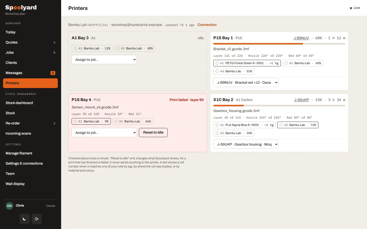Click the Spoolyard logo
Screen dimensions: 367x229
tap(21, 8)
